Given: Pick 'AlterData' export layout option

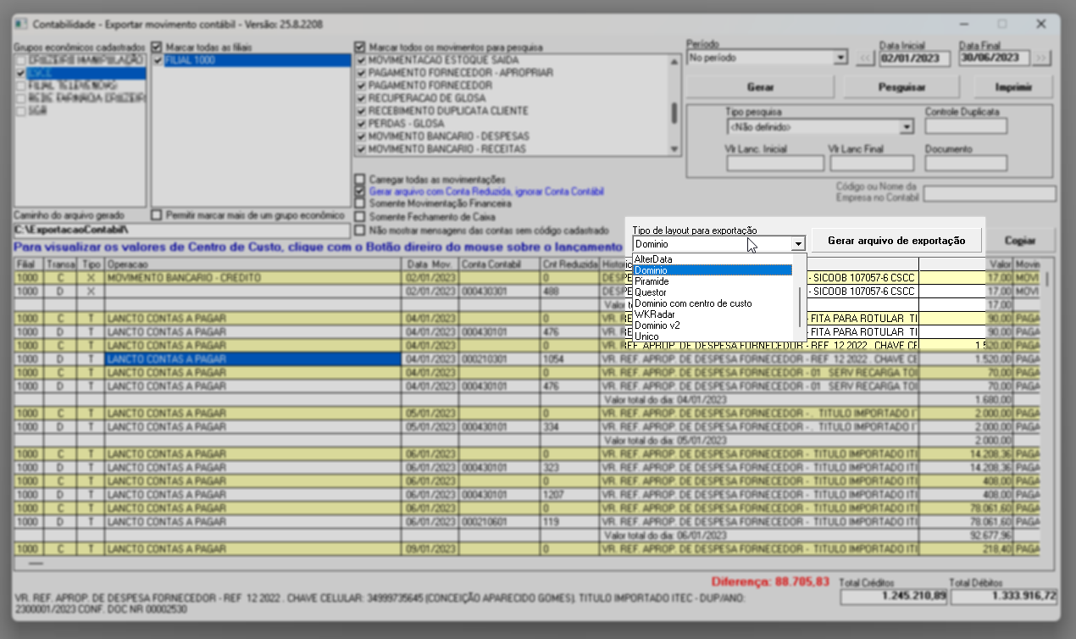Looking at the screenshot, I should pyautogui.click(x=653, y=259).
